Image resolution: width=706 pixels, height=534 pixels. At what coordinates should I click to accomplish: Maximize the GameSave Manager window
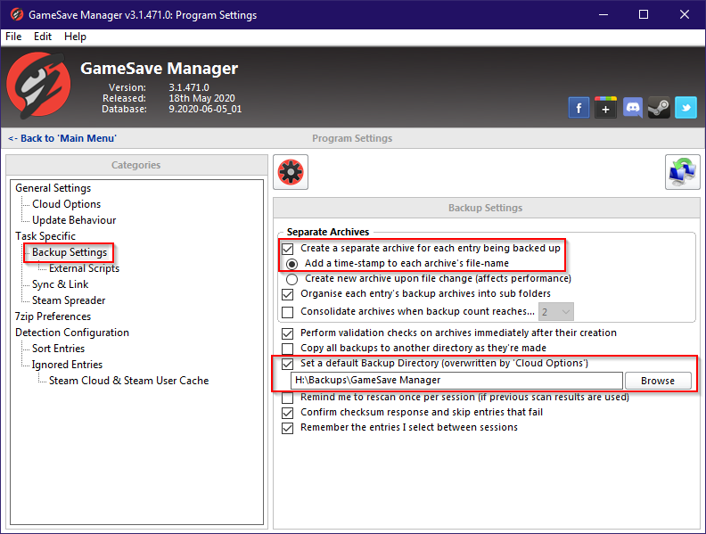[644, 14]
